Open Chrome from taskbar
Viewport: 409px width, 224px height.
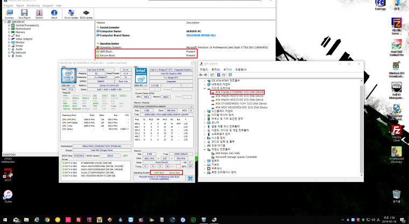tap(47, 220)
